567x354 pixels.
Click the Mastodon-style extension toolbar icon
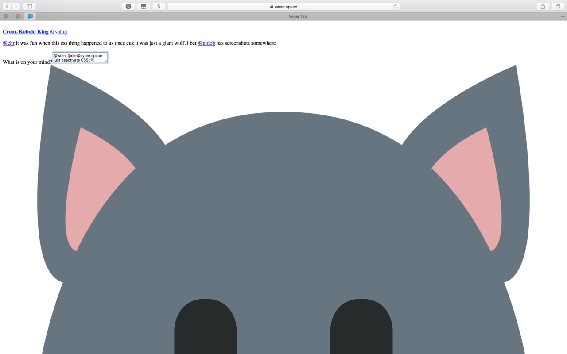pyautogui.click(x=144, y=6)
